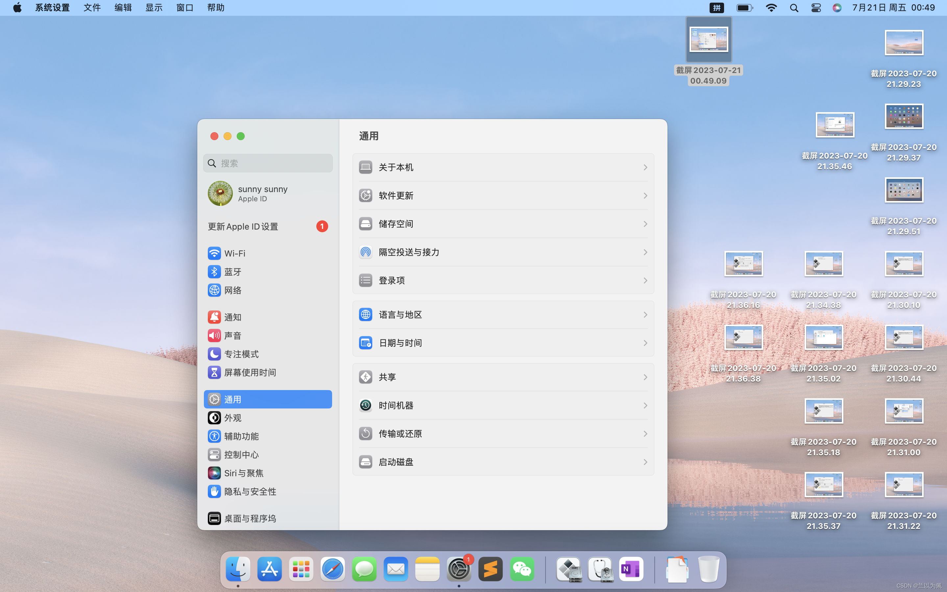Launch Sublime Text from the Dock

(490, 569)
